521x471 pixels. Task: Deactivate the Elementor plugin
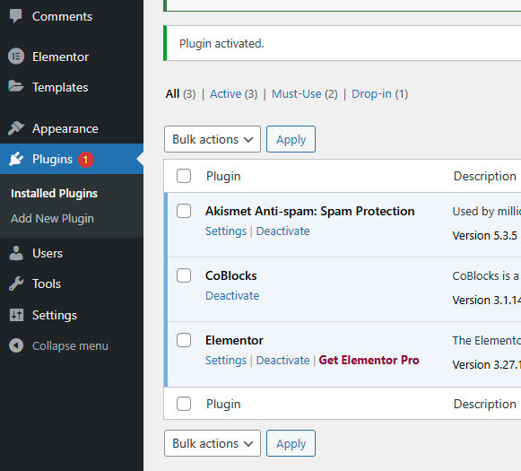click(282, 360)
